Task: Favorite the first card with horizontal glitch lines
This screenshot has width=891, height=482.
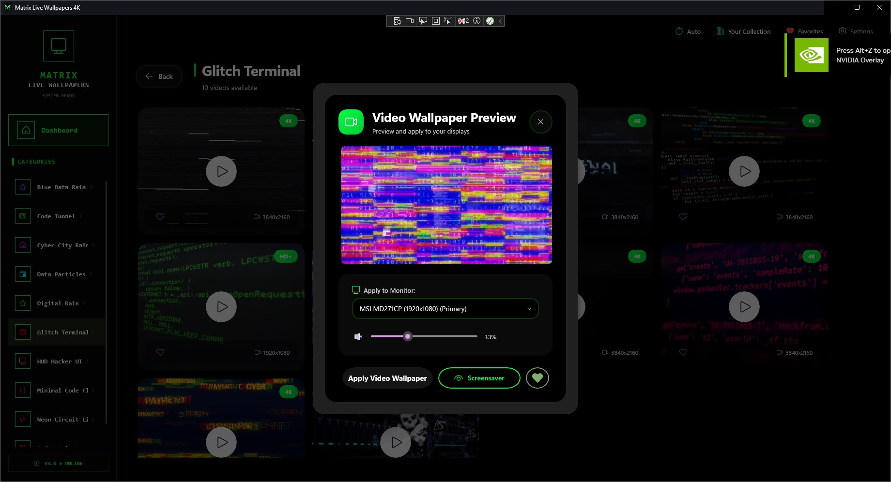Action: click(x=160, y=217)
